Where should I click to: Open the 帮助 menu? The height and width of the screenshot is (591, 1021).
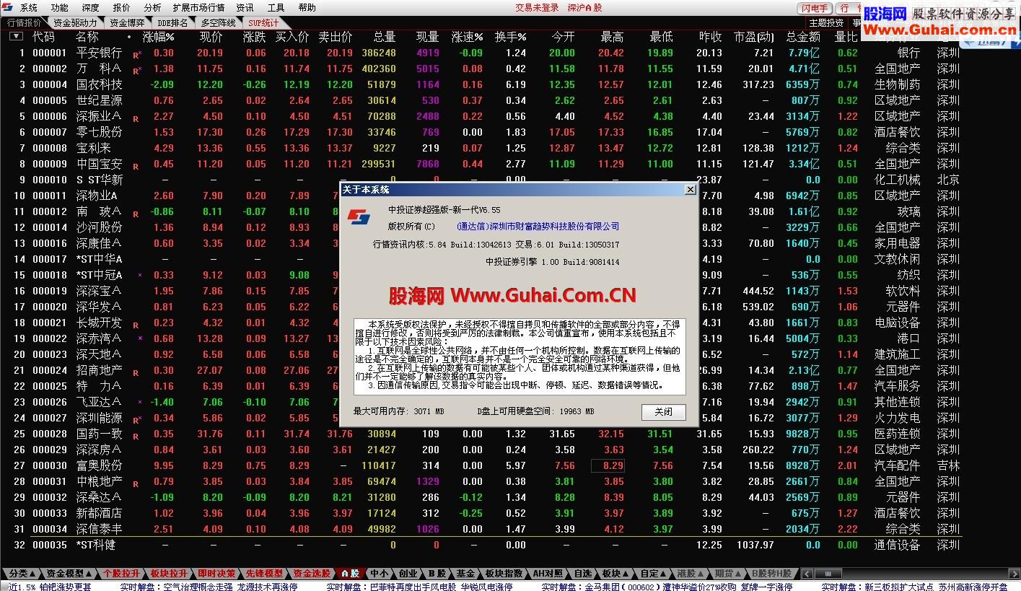pyautogui.click(x=307, y=8)
